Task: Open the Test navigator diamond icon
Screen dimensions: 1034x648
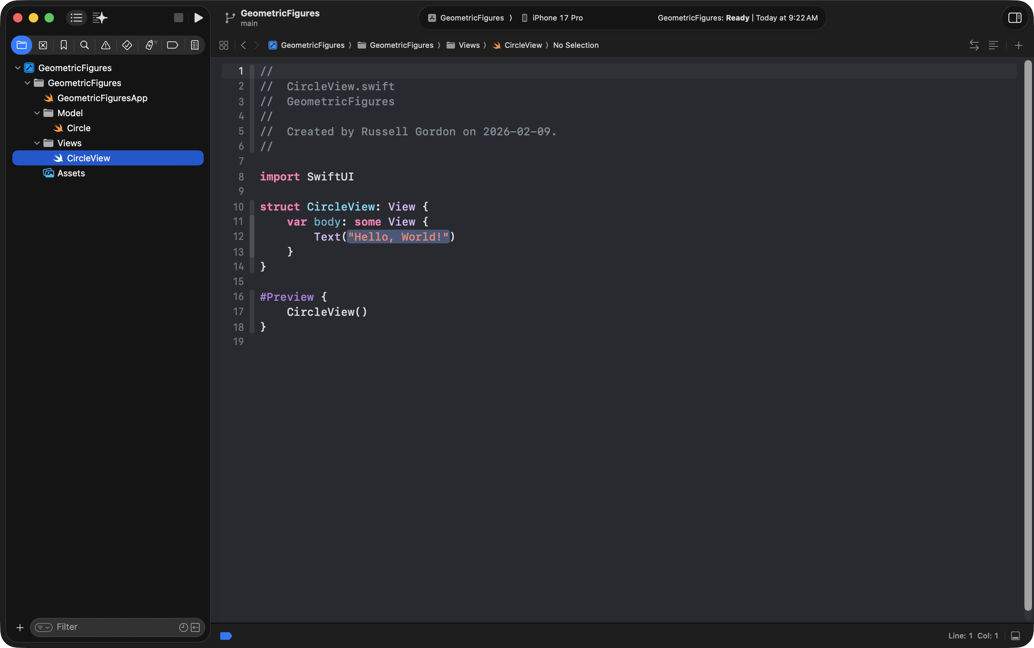Action: [127, 45]
